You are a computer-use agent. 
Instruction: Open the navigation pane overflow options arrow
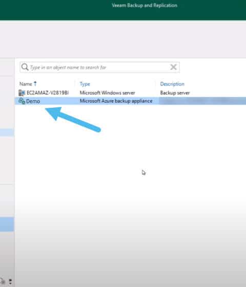tap(10, 281)
